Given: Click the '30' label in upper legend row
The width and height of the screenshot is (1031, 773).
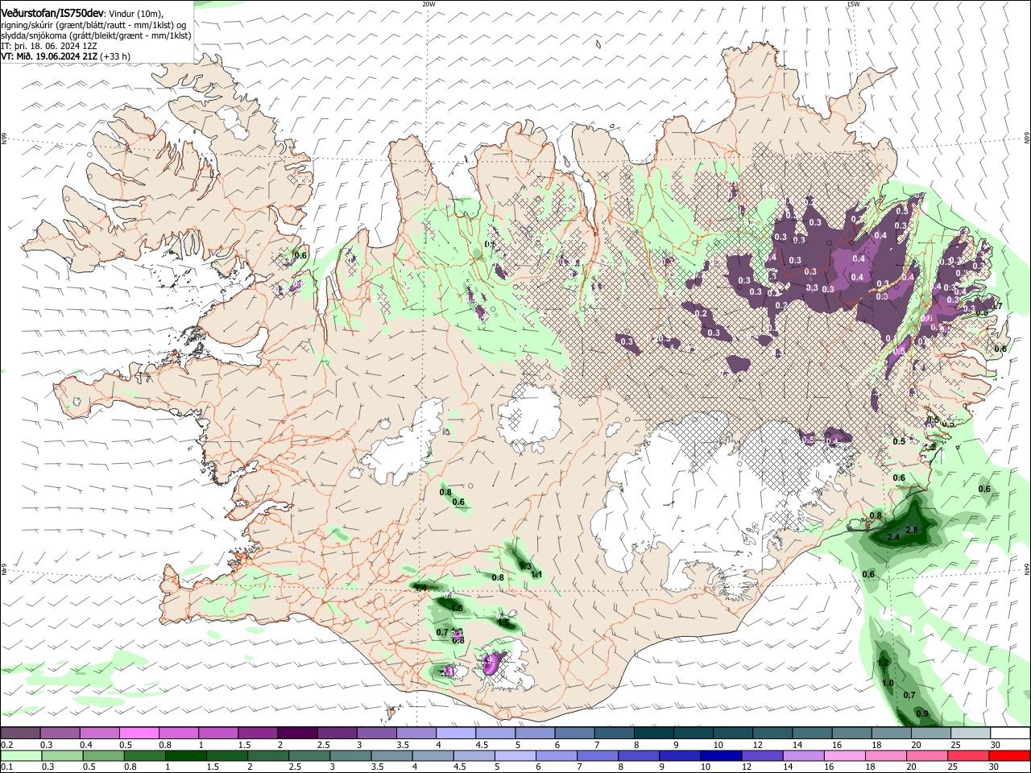Looking at the screenshot, I should click(x=996, y=745).
